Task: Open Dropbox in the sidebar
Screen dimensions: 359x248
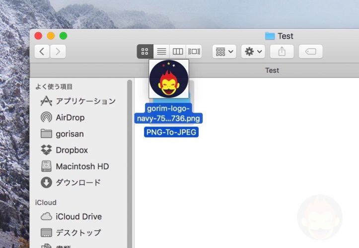Action: [78, 150]
